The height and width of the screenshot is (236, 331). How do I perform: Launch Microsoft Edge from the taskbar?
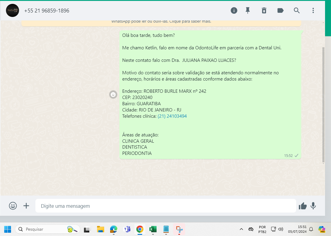[114, 229]
